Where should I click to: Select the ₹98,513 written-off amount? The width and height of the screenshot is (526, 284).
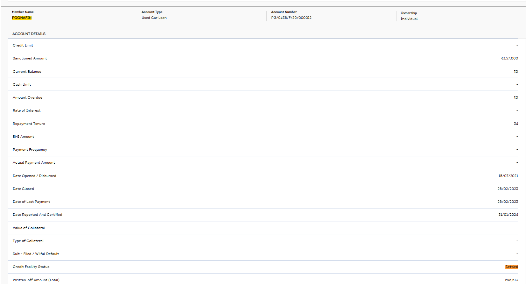point(511,280)
